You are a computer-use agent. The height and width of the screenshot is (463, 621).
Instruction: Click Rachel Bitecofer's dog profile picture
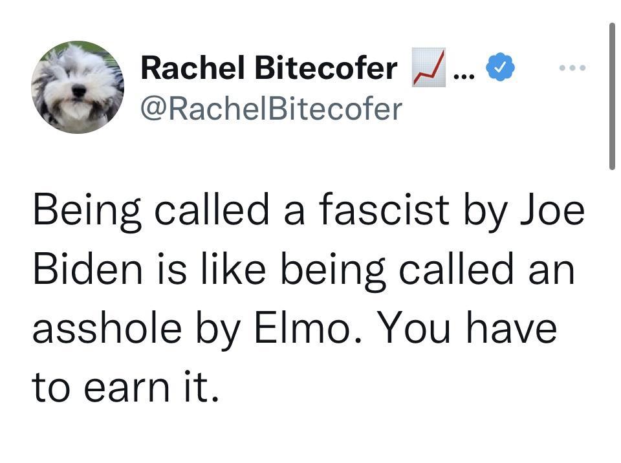78,87
